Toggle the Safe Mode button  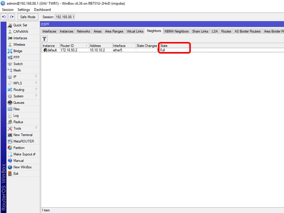(x=28, y=17)
